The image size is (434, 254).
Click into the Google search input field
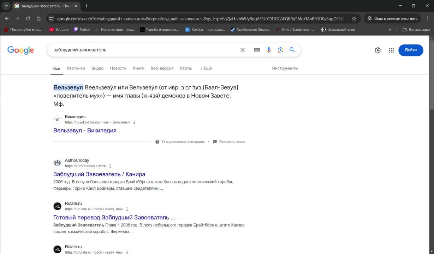141,50
